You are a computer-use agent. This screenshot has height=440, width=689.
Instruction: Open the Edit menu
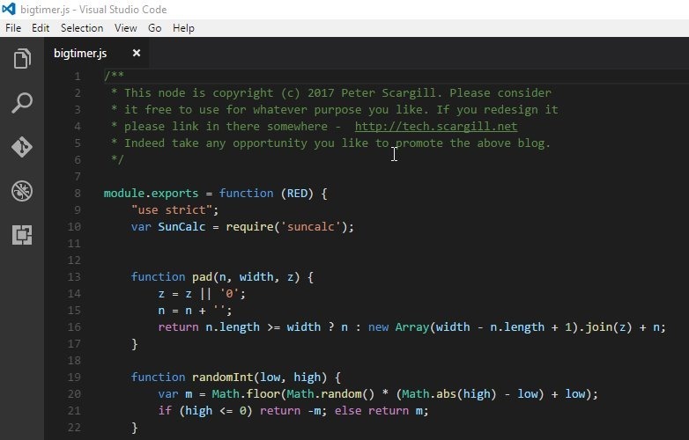41,28
